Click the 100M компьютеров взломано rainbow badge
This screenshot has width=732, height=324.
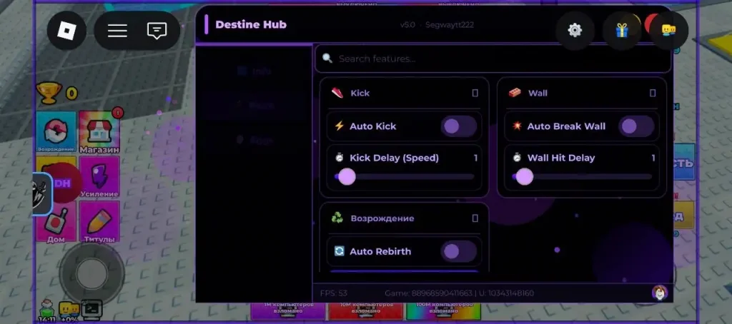pos(444,310)
